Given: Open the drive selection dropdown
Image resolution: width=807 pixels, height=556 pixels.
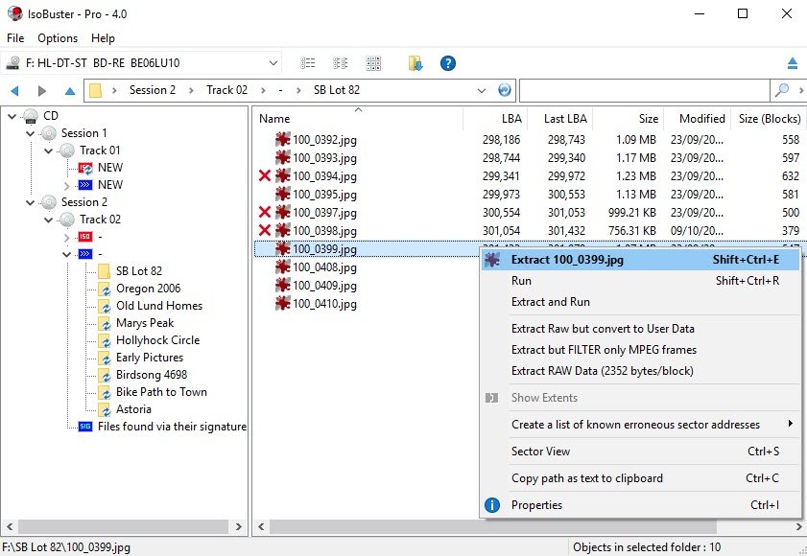Looking at the screenshot, I should click(x=273, y=63).
